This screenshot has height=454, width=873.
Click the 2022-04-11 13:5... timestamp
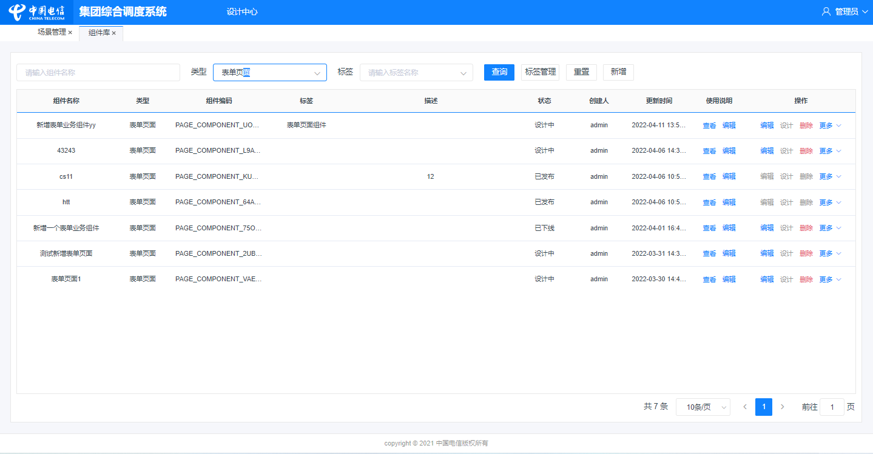[x=658, y=125]
